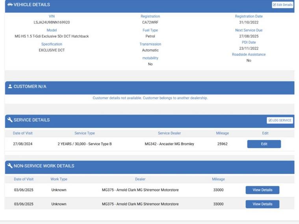Click the model text MG HS 1.5 T-Gdi

tap(52, 36)
